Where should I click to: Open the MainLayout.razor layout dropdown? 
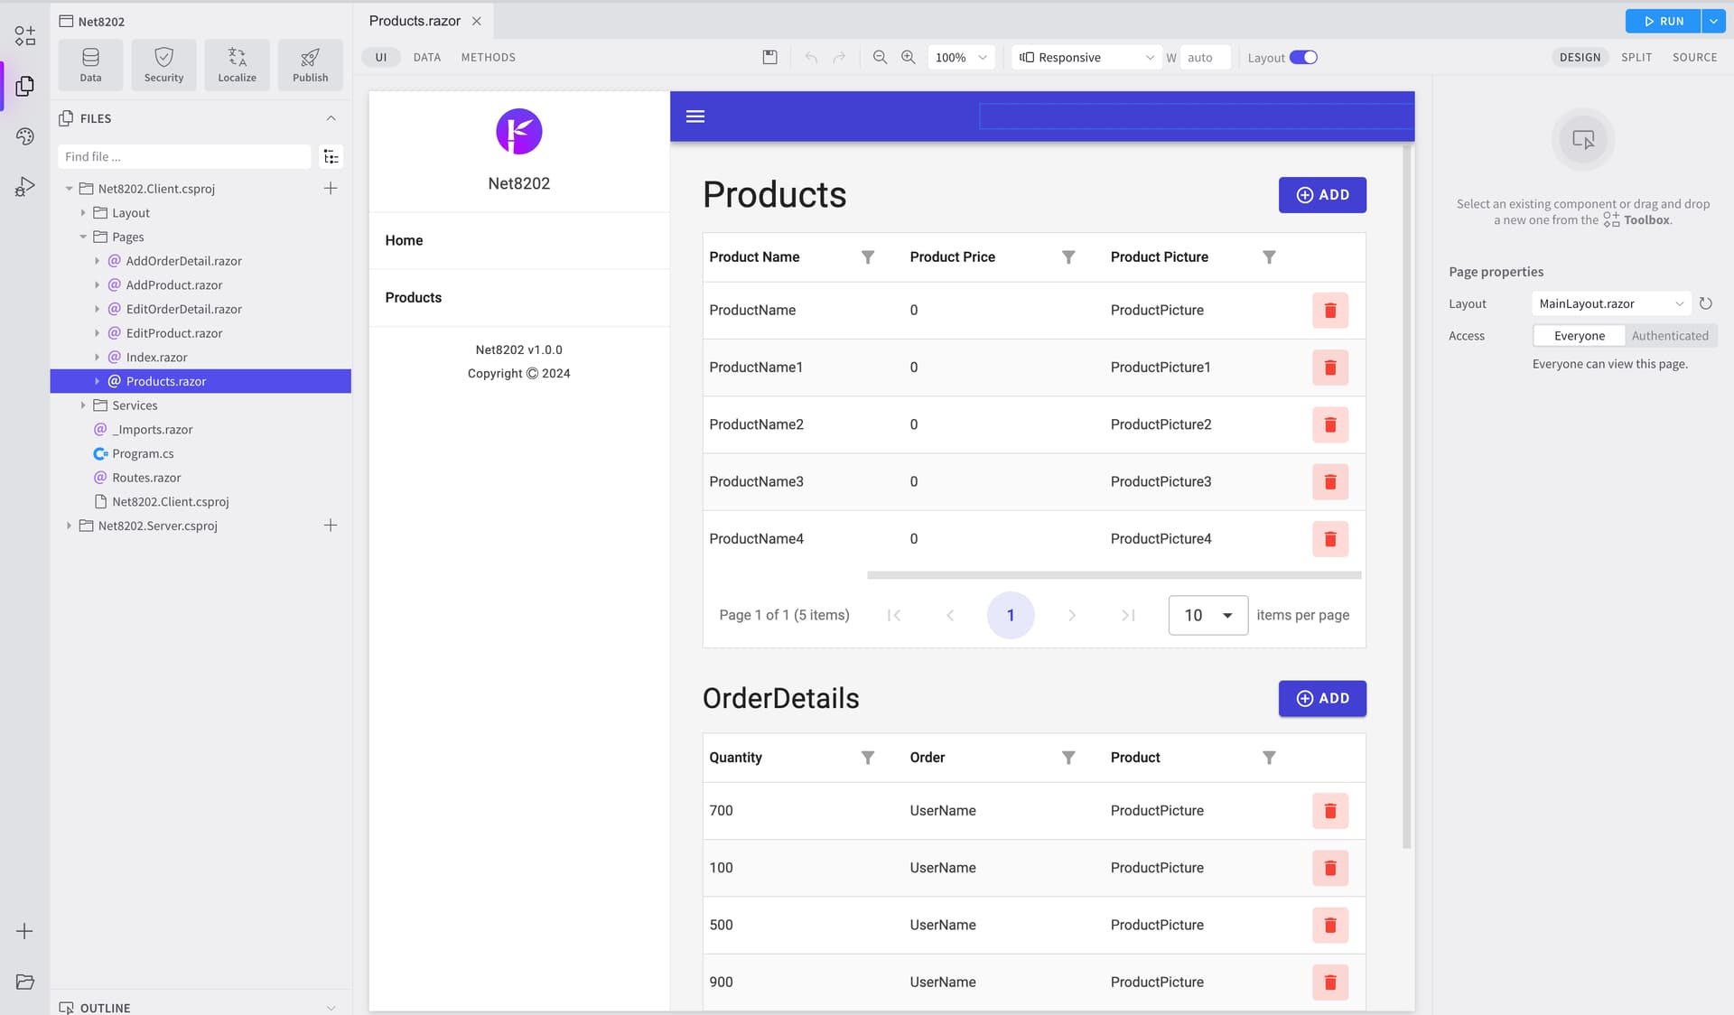click(x=1611, y=303)
